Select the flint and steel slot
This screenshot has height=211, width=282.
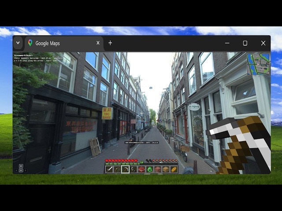pyautogui.click(x=134, y=170)
